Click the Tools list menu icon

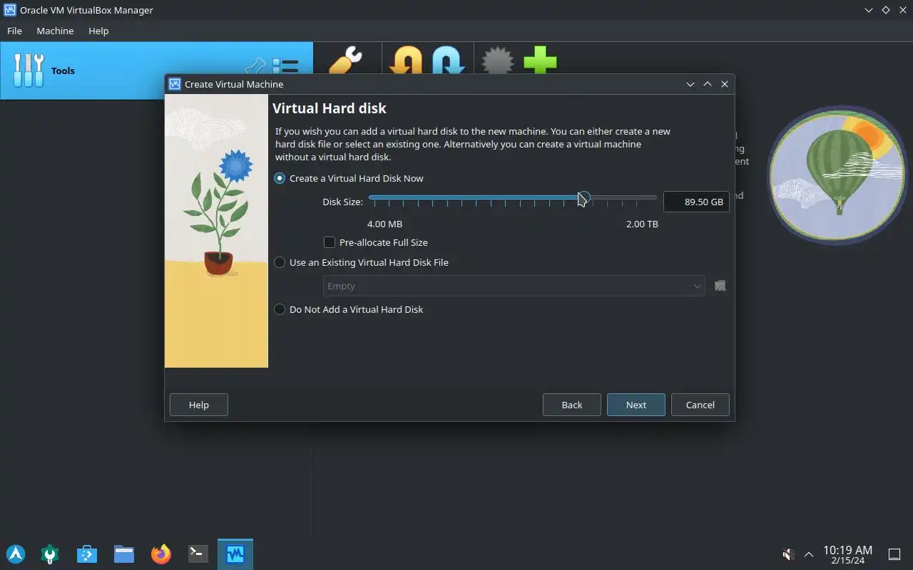(x=285, y=66)
